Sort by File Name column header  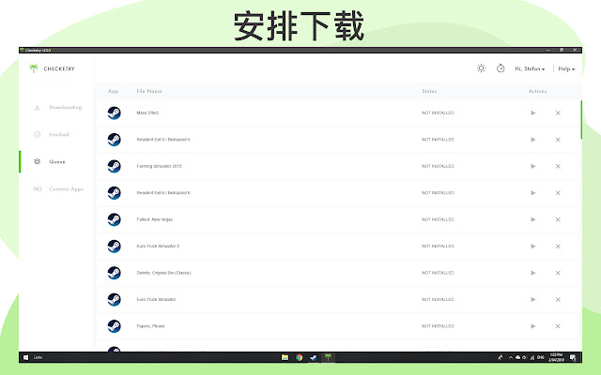[x=149, y=91]
